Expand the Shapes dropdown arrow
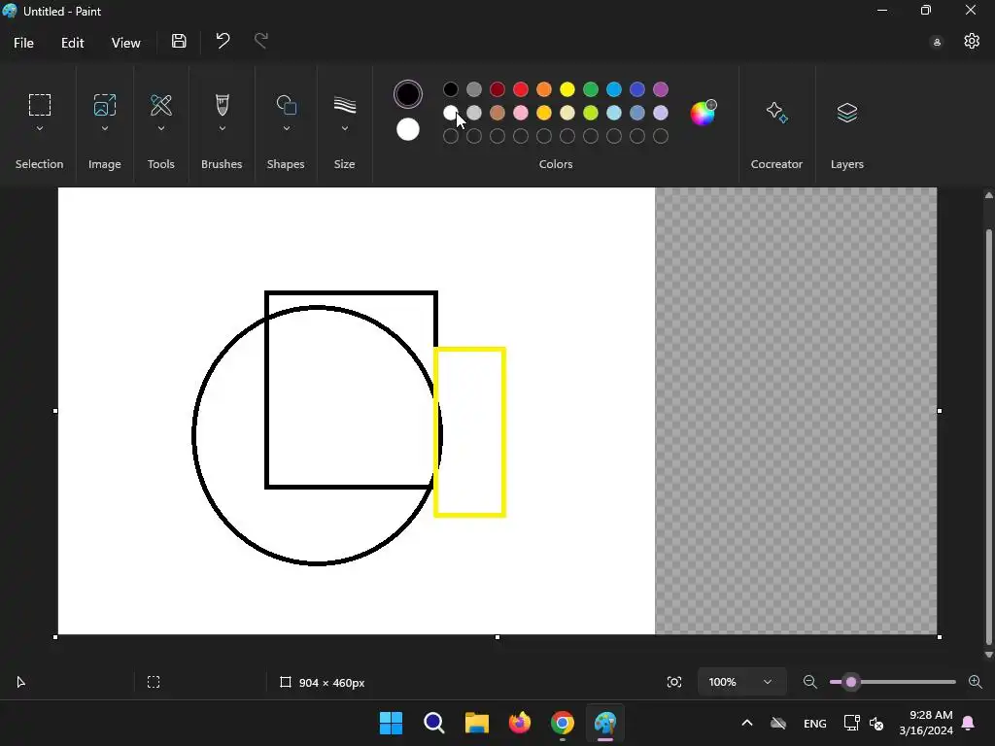995x746 pixels. click(x=287, y=128)
